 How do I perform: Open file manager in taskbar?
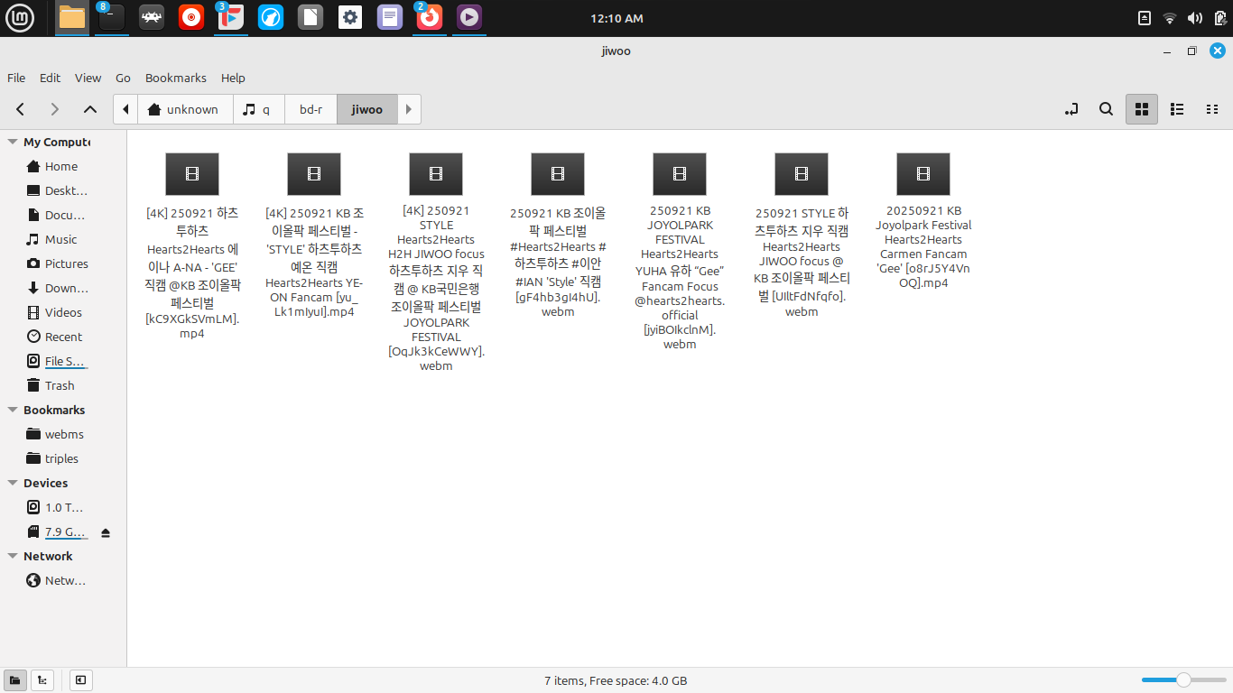coord(72,17)
